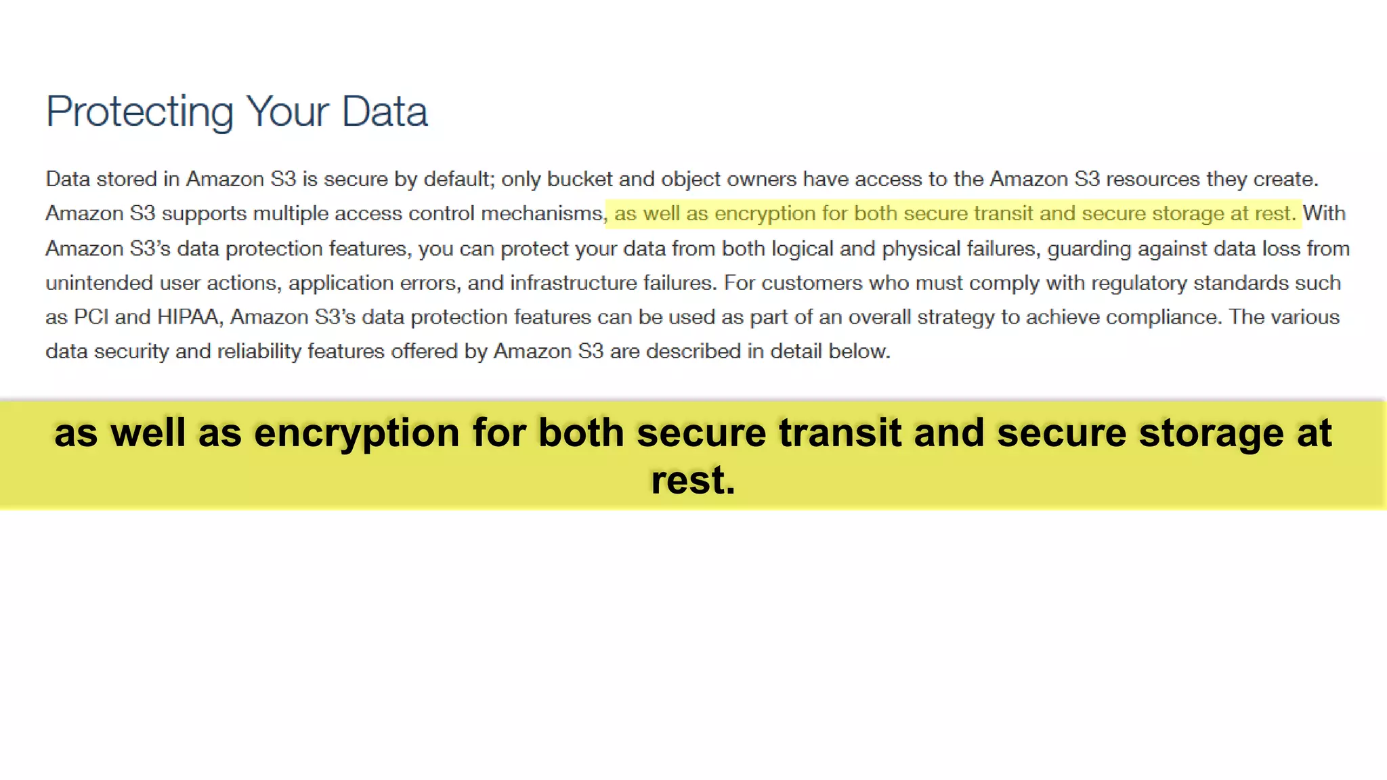Image resolution: width=1387 pixels, height=780 pixels.
Task: Click the word "mechanisms" before the highlight
Action: 541,214
